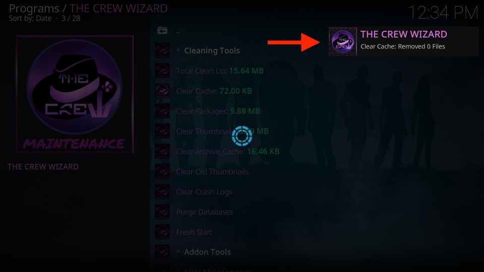Screen dimensions: 484x272
Task: Click the icon beside Clear Cache
Action: [x=162, y=91]
